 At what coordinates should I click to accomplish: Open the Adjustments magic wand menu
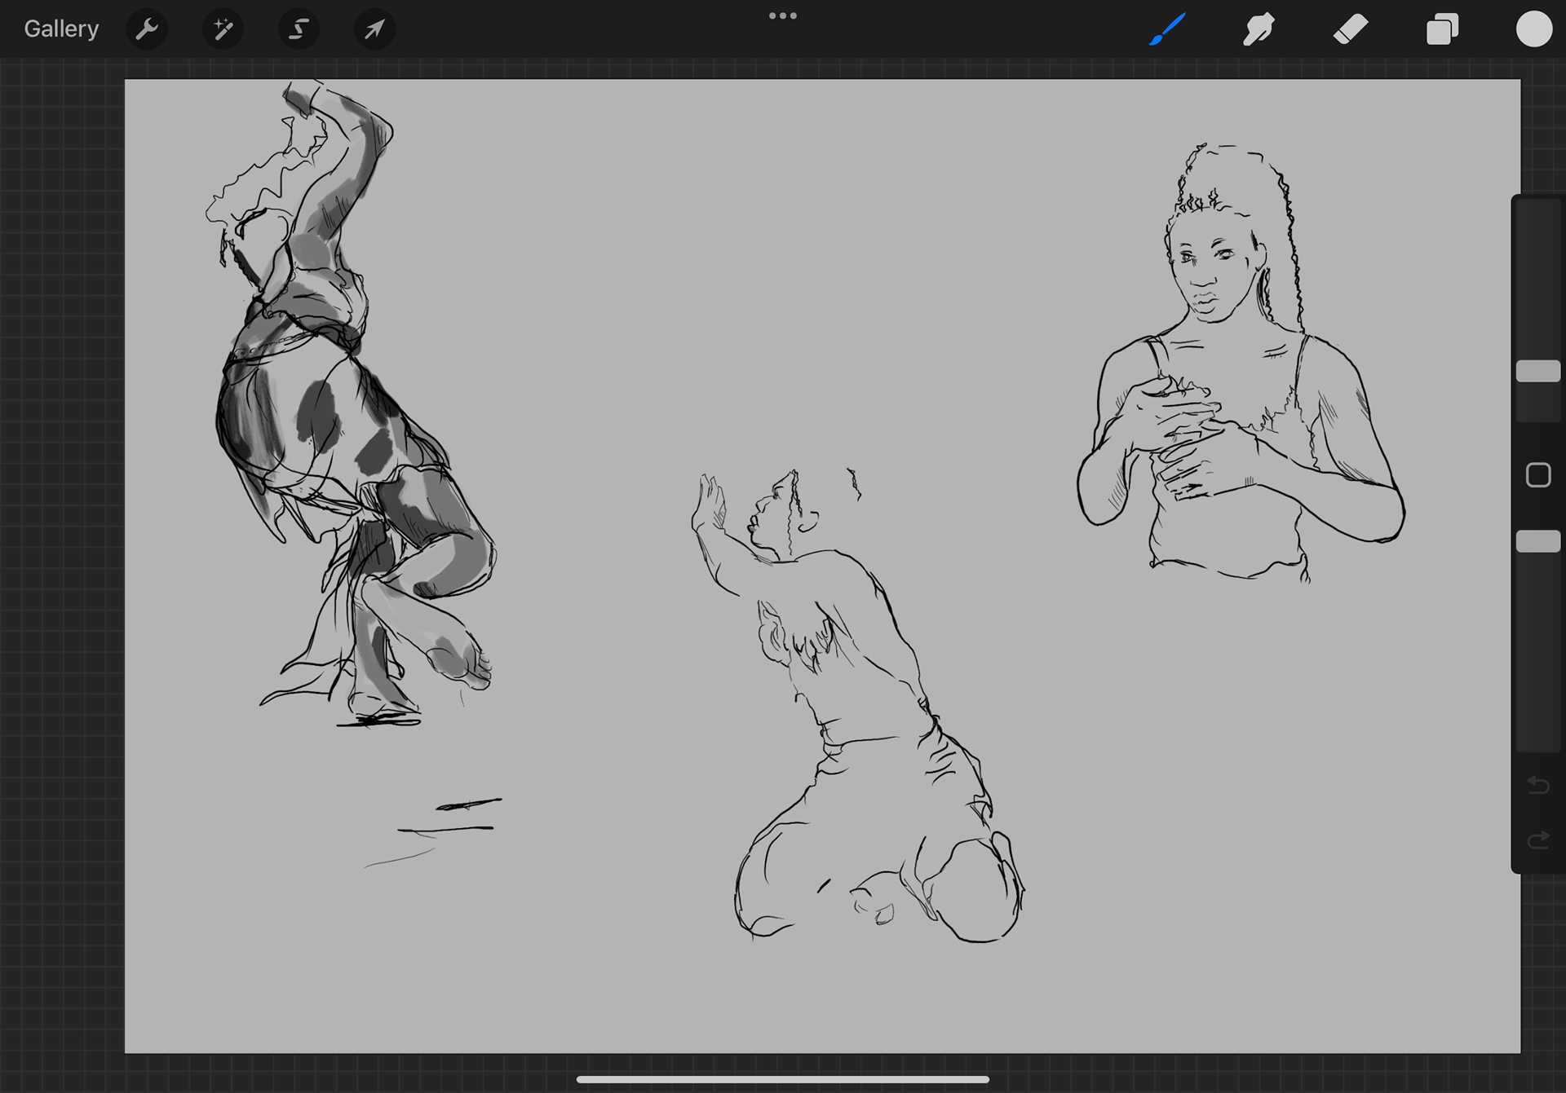(x=223, y=29)
